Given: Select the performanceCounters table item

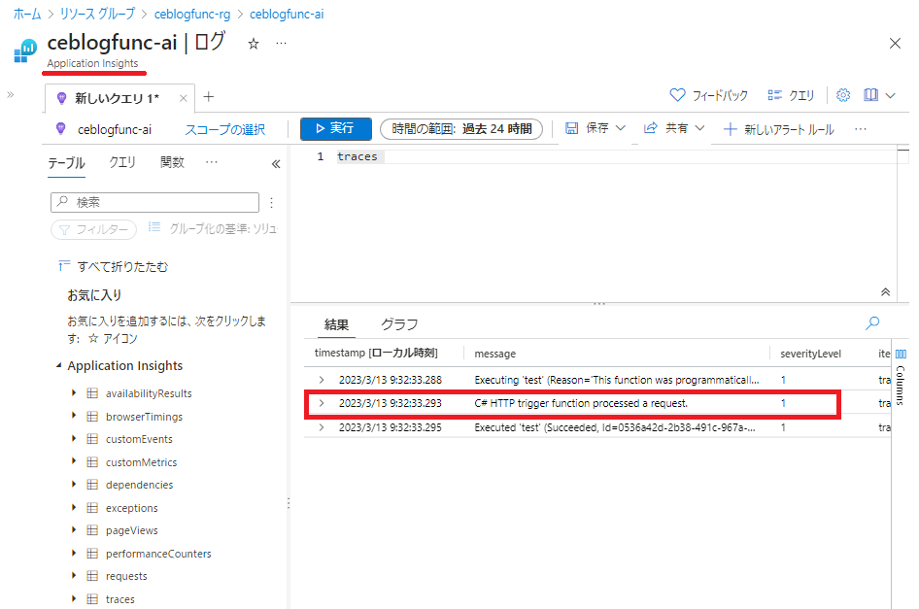Looking at the screenshot, I should point(158,554).
